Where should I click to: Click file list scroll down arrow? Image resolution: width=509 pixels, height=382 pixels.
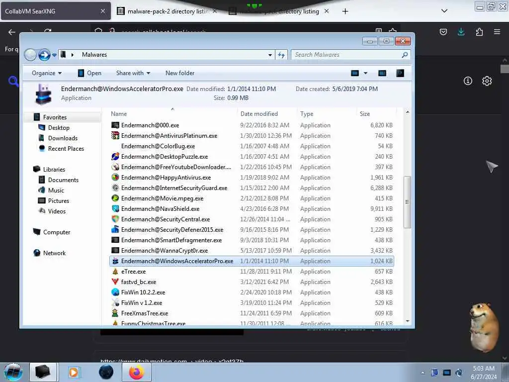pos(408,321)
